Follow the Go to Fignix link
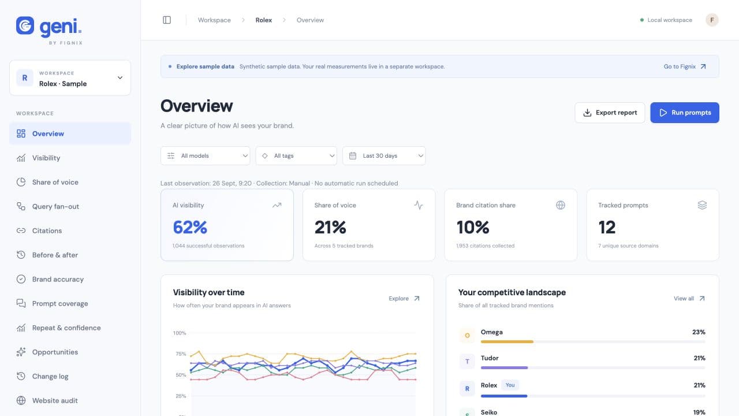The image size is (739, 416). (685, 66)
